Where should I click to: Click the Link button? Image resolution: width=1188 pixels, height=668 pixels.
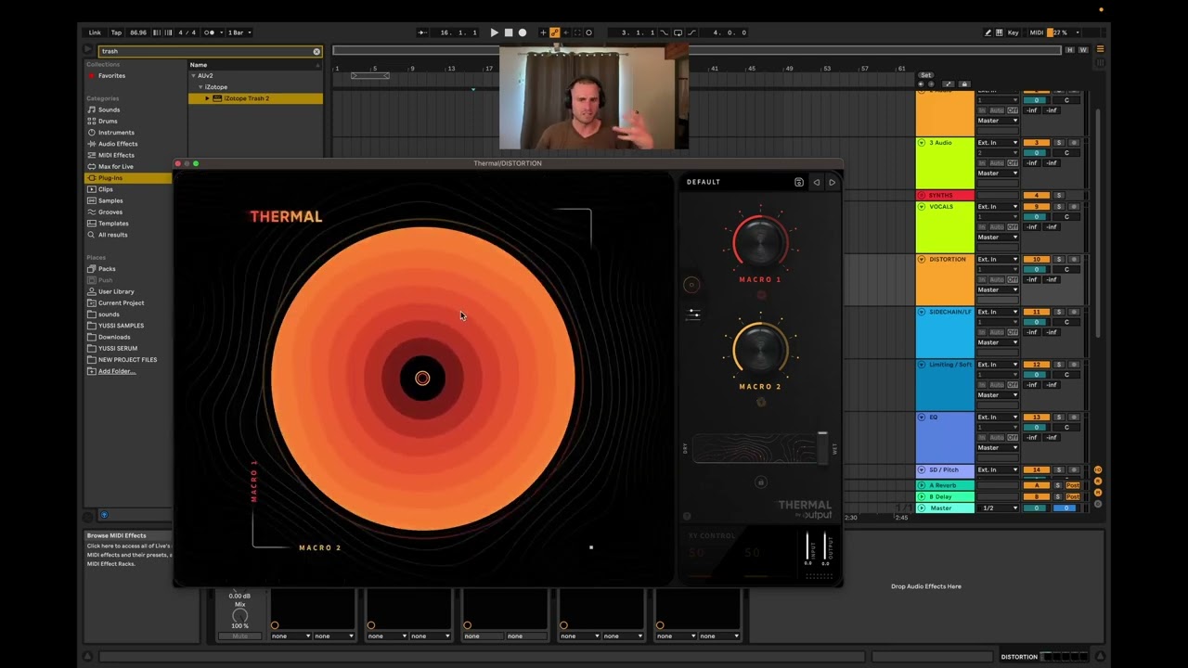[95, 32]
